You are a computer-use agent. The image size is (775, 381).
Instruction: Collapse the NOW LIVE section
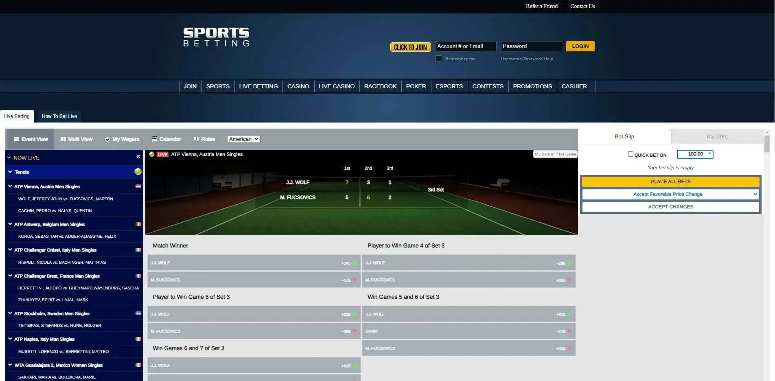[x=9, y=158]
